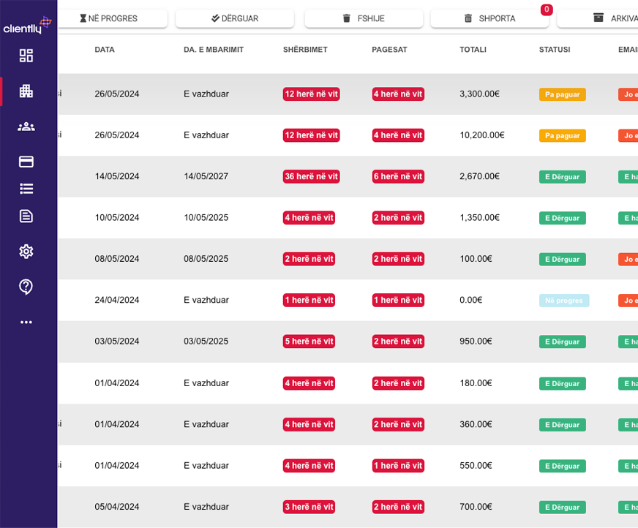The width and height of the screenshot is (638, 528).
Task: Click the document notes sidebar icon
Action: point(26,216)
